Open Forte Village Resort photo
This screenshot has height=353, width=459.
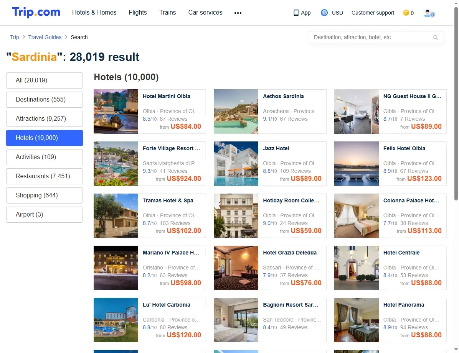click(x=116, y=164)
